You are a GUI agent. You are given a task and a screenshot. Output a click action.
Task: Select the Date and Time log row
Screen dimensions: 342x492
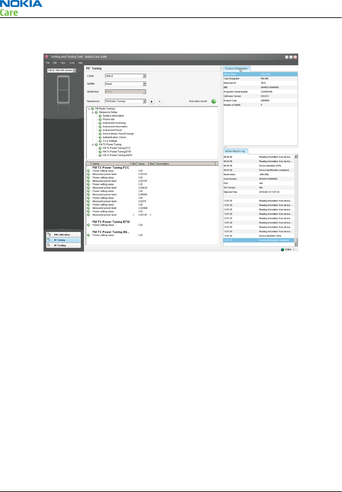pos(258,192)
